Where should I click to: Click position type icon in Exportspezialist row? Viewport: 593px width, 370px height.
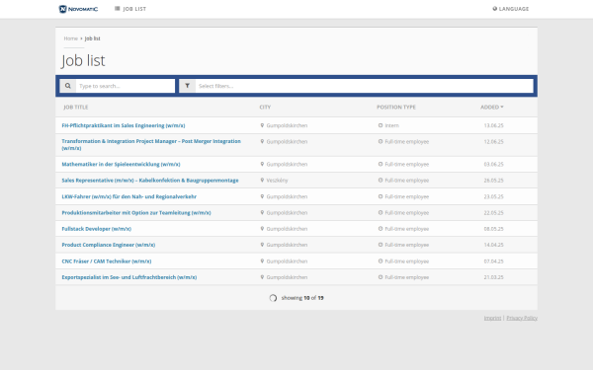coord(381,277)
